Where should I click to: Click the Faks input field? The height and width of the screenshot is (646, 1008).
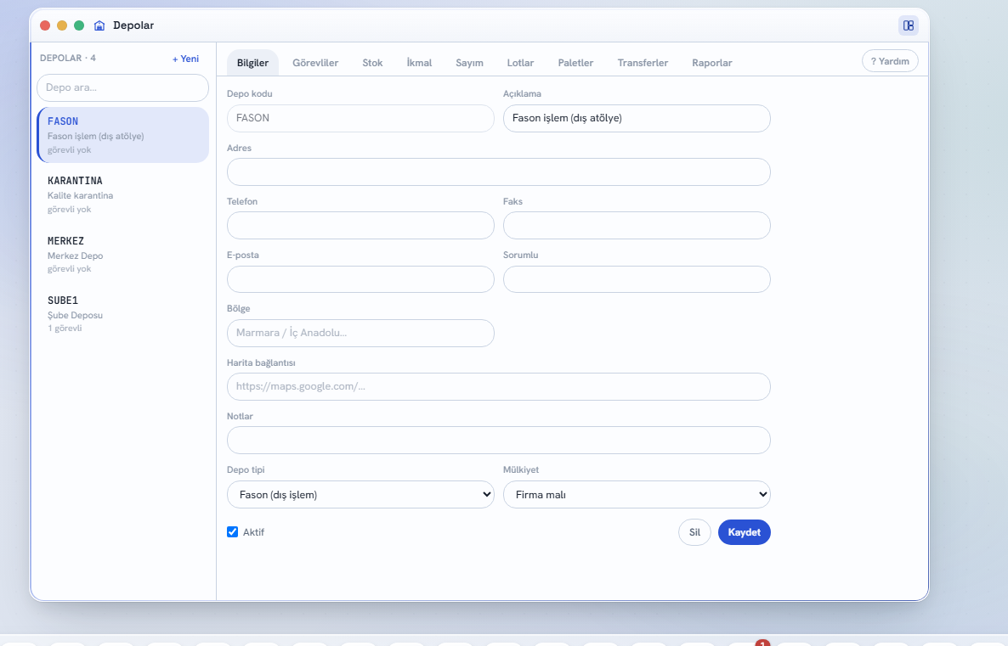coord(637,226)
